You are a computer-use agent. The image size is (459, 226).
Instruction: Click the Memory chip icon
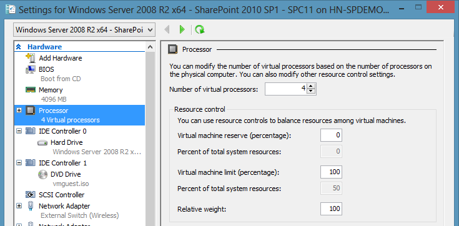[31, 90]
